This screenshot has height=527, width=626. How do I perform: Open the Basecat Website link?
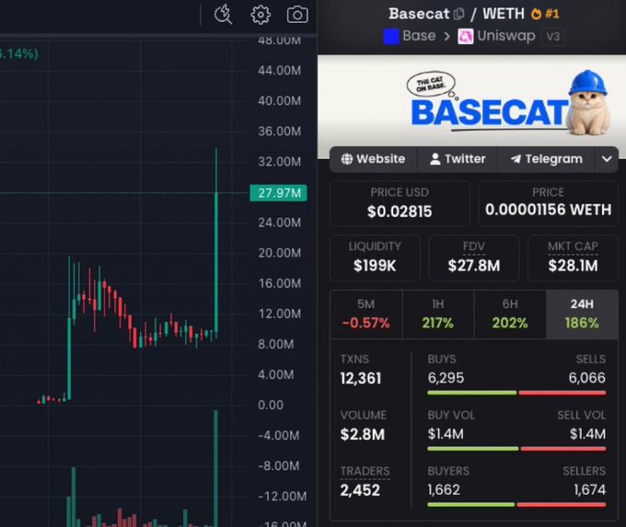tap(373, 159)
